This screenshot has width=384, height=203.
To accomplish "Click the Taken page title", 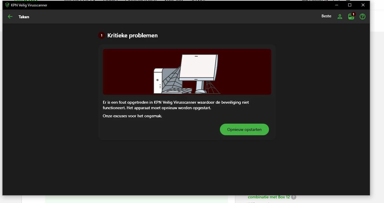I will tap(24, 17).
